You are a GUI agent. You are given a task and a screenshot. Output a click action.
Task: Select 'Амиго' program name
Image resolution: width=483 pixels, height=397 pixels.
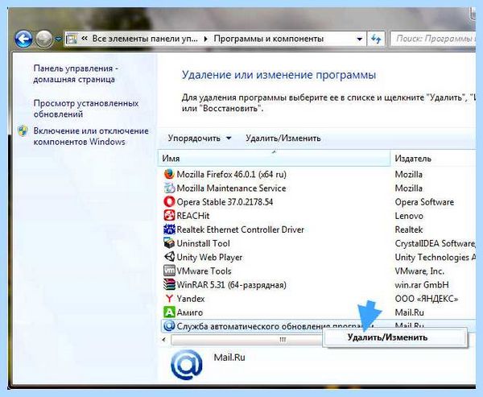tap(190, 312)
